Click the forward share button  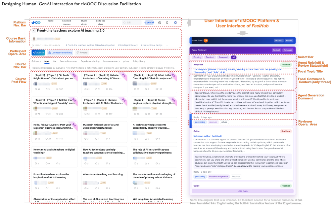[x=82, y=52]
